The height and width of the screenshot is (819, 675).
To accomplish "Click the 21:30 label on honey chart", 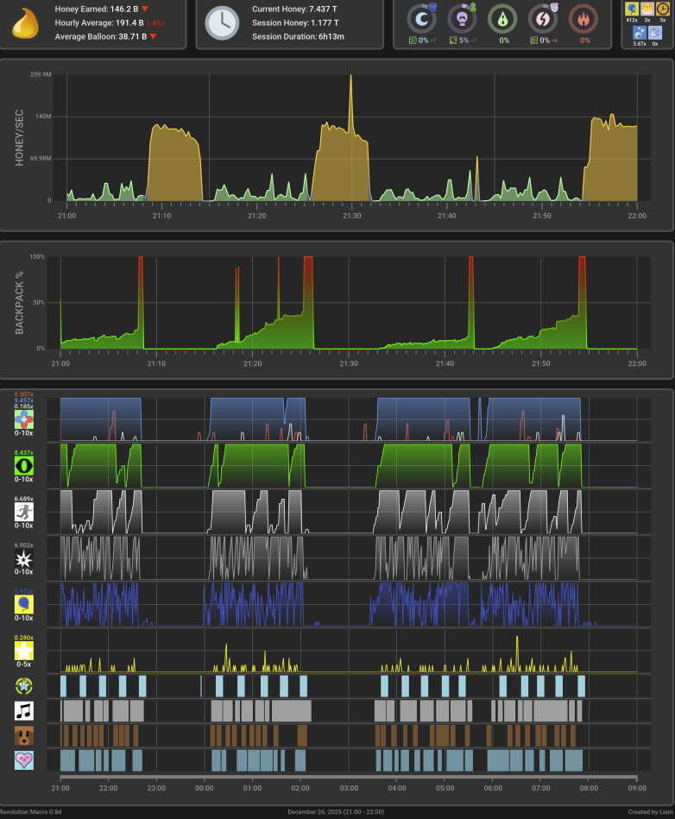I will [x=351, y=216].
